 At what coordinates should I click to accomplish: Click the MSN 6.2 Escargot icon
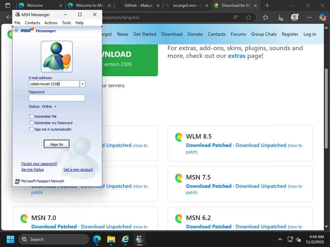pyautogui.click(x=179, y=218)
